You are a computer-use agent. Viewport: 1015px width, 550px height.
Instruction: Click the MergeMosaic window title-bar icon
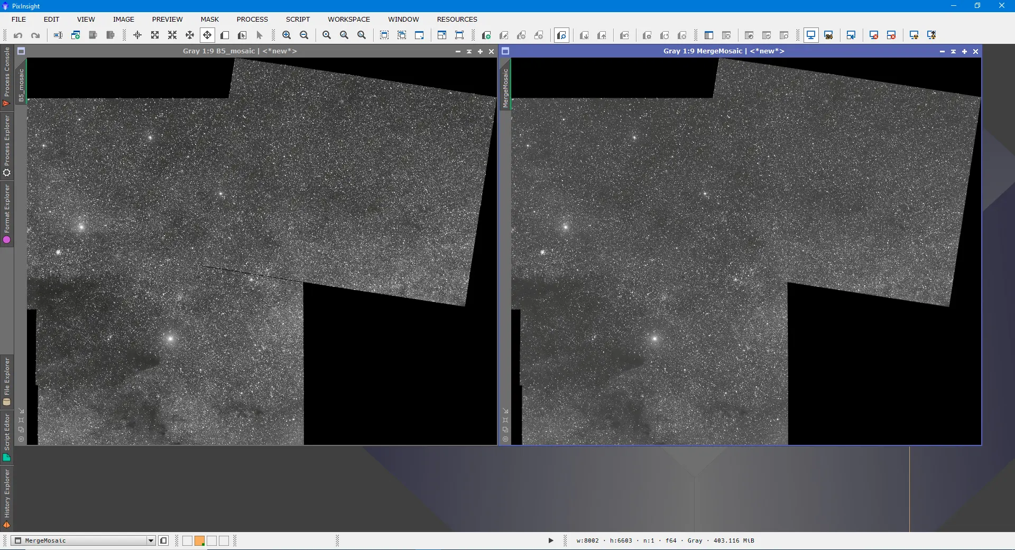tap(505, 51)
